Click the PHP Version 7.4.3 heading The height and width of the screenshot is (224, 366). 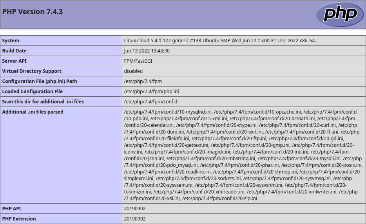pyautogui.click(x=33, y=12)
